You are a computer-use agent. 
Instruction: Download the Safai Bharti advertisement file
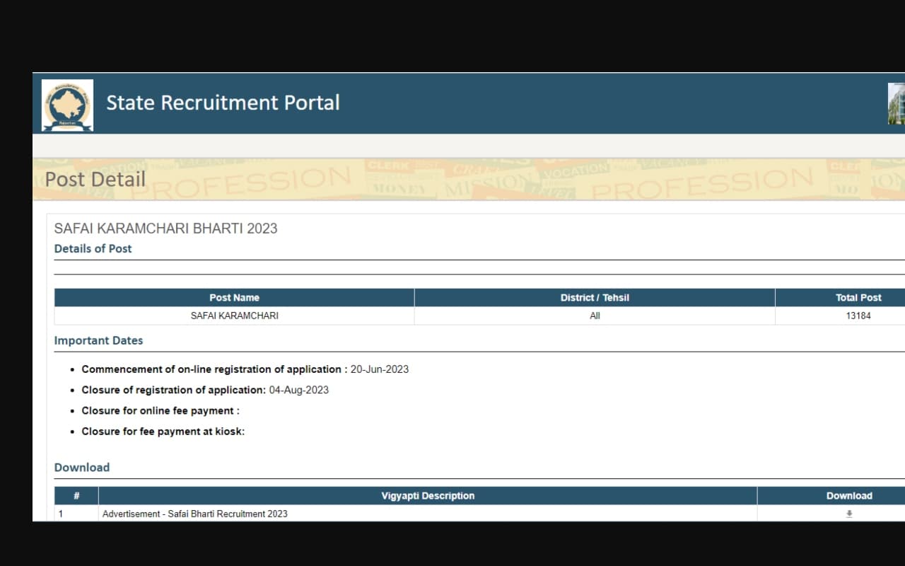pyautogui.click(x=848, y=514)
